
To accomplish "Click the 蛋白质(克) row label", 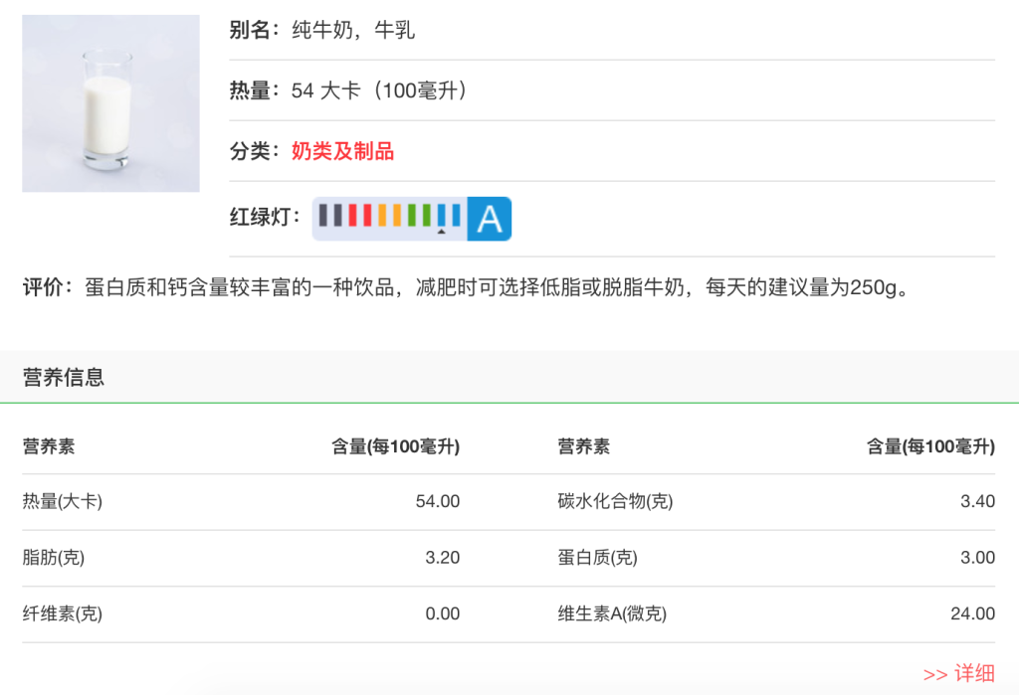I will [597, 558].
